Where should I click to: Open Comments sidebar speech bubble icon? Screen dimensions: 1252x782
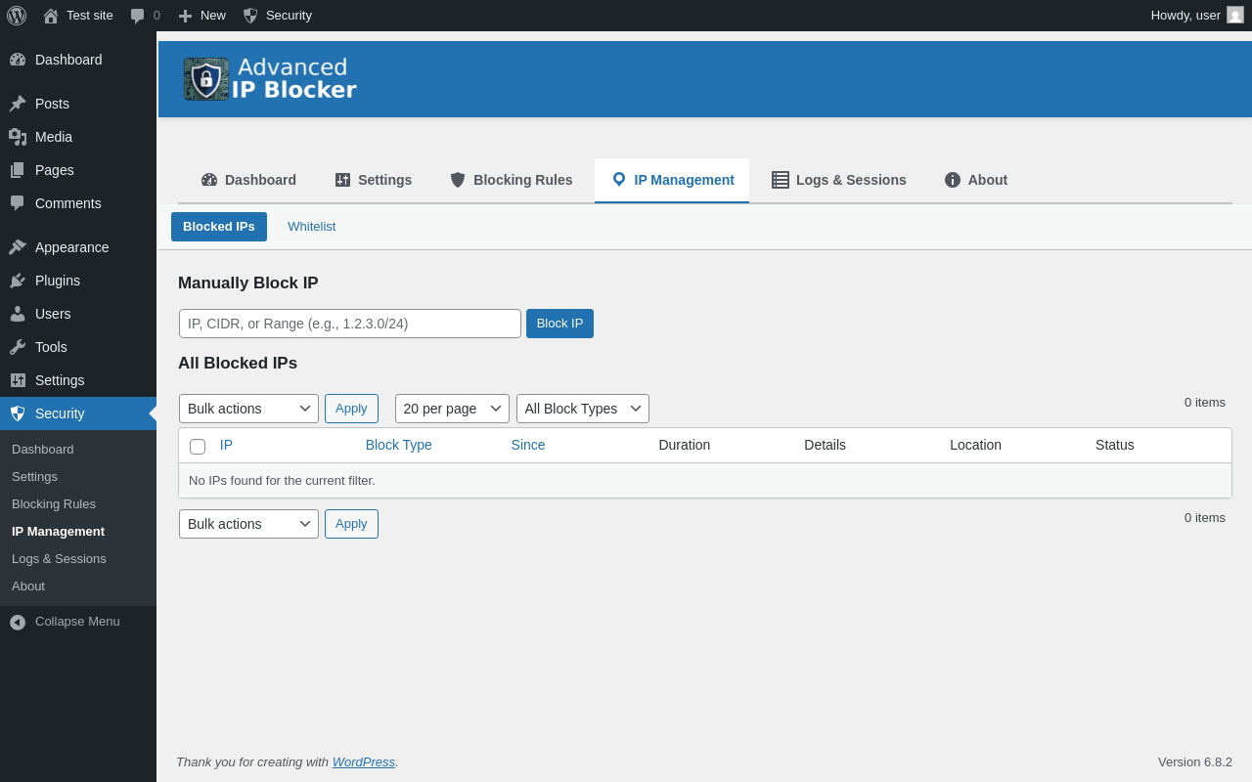pyautogui.click(x=18, y=203)
